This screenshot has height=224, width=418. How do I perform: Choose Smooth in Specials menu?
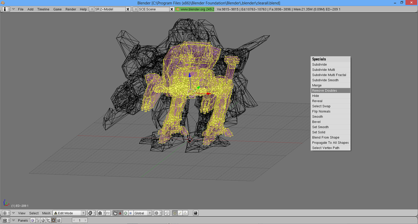(x=331, y=117)
